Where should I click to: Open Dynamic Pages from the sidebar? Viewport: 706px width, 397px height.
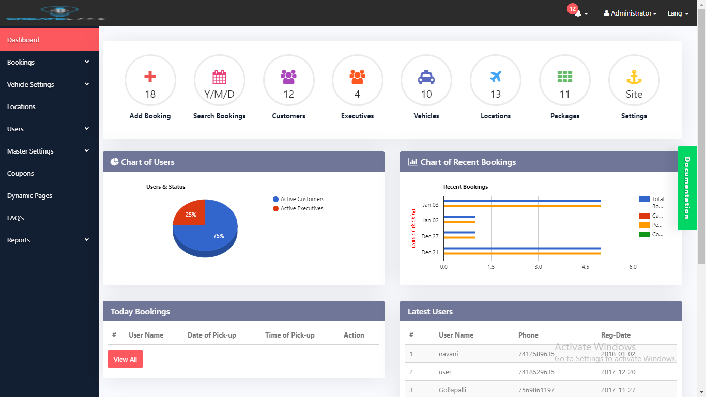(29, 195)
